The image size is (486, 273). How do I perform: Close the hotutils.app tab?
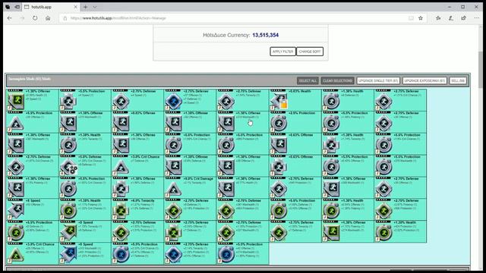pos(75,7)
